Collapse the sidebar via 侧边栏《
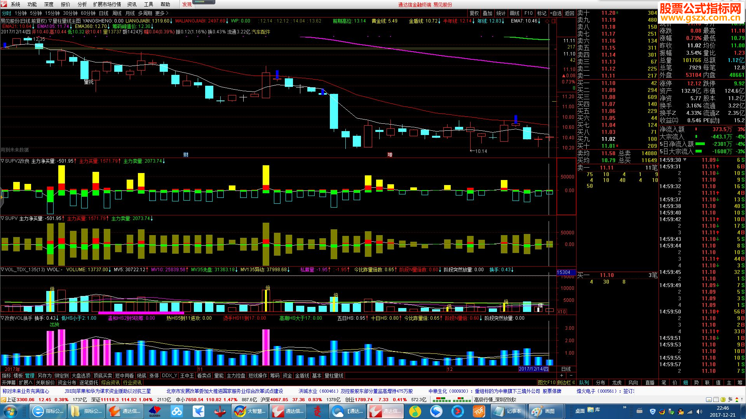746x419 pixels. 566,383
